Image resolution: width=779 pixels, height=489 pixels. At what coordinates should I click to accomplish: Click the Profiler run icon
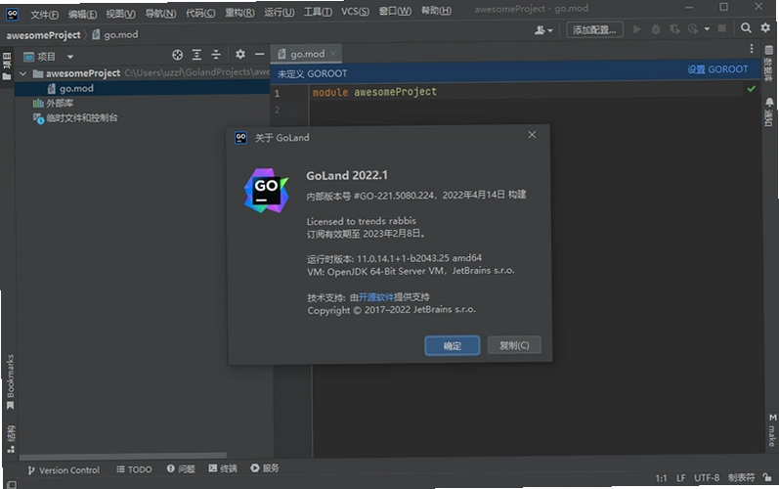693,29
